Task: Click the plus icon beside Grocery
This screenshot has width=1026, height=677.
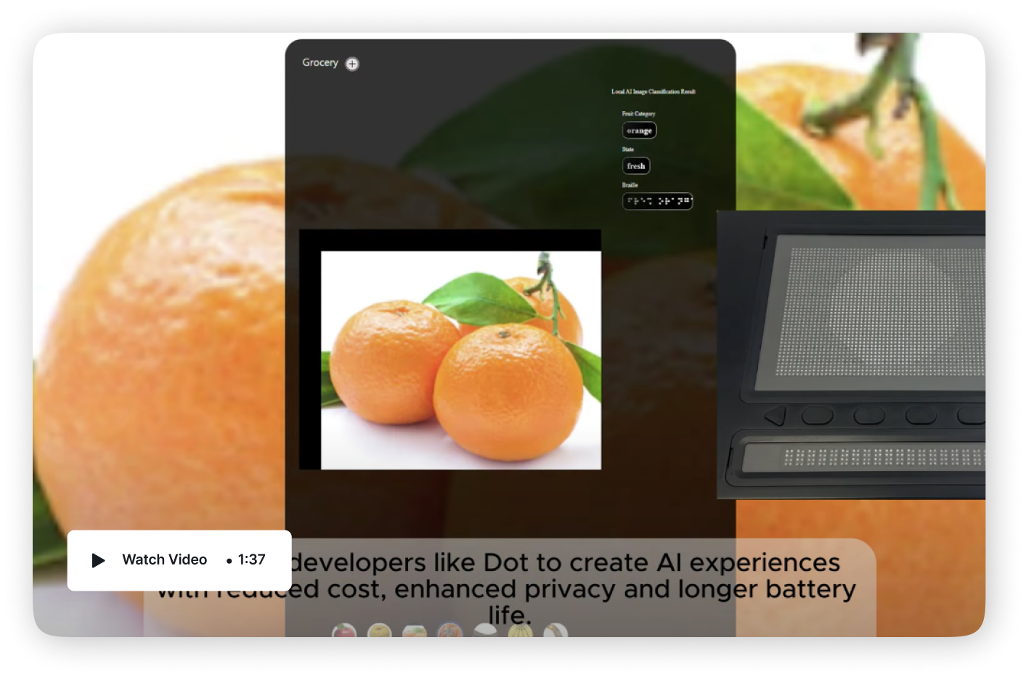Action: tap(352, 64)
